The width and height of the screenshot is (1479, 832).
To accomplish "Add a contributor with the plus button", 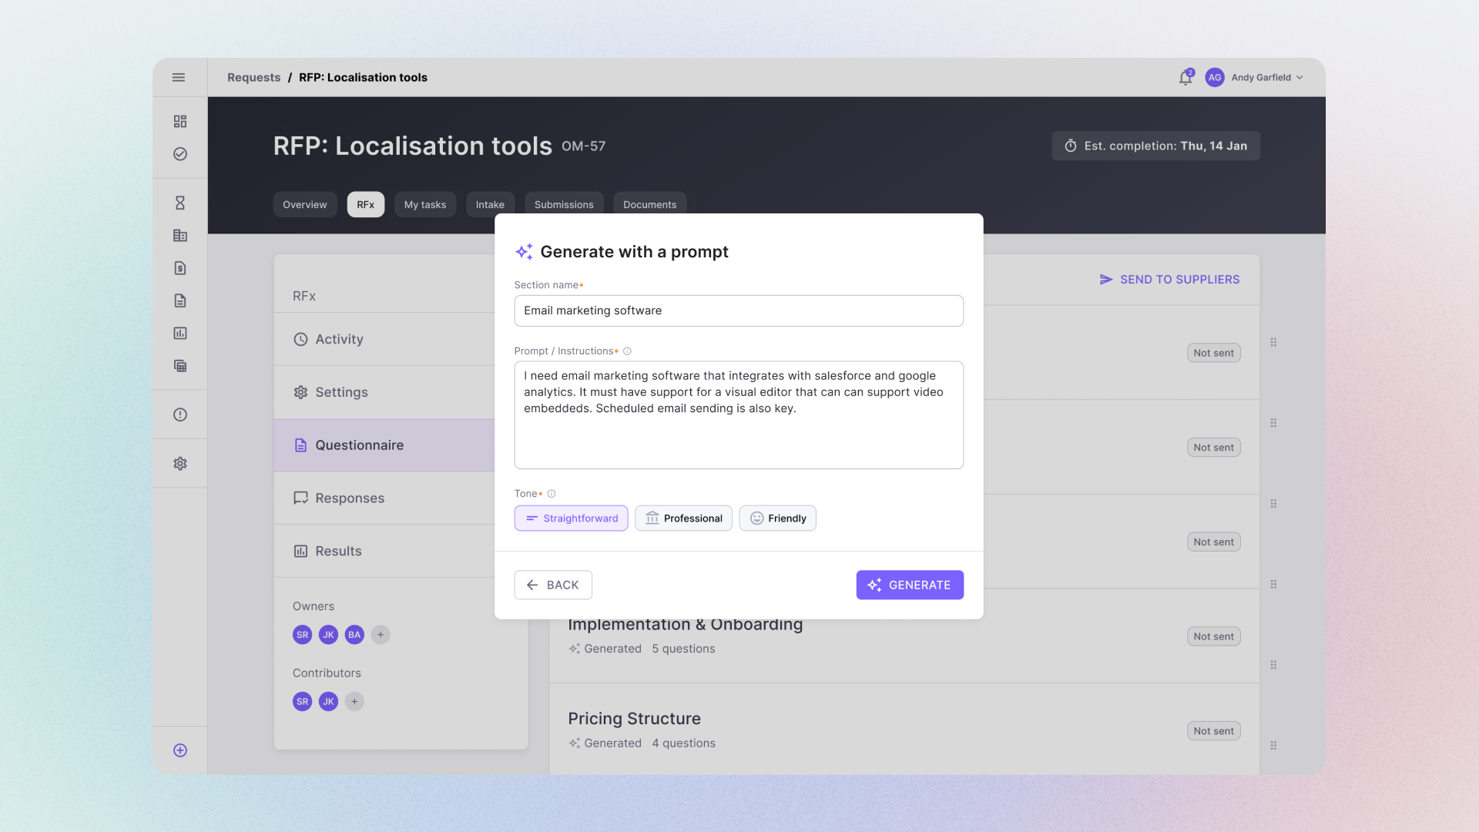I will click(x=354, y=702).
